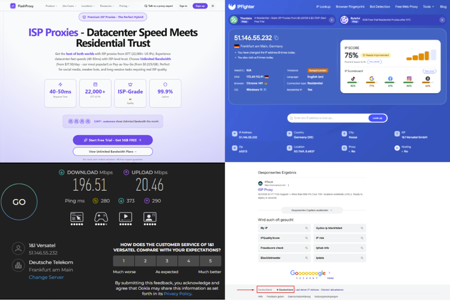Open Browser Fingerprint in IPFighter nav

pos(350,7)
